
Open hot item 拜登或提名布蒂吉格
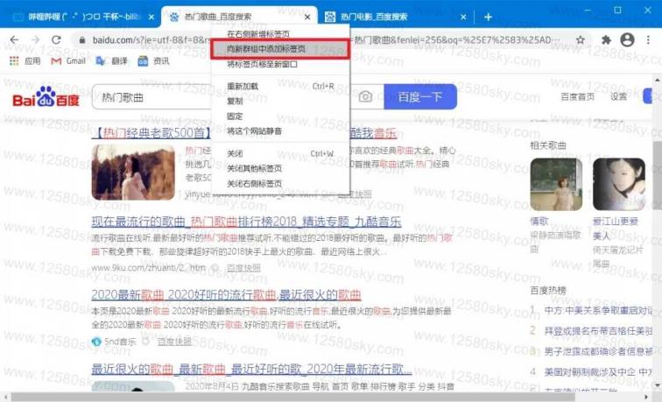coord(598,331)
